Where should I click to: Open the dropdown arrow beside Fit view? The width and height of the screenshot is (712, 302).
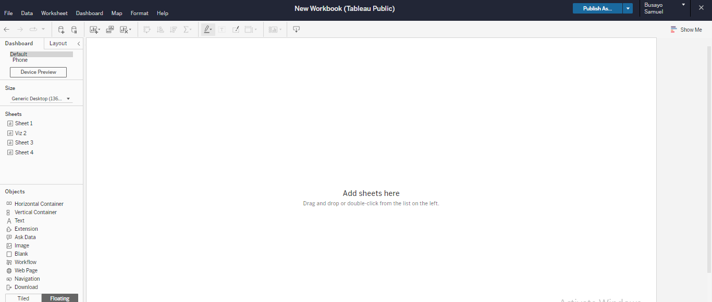click(x=255, y=30)
